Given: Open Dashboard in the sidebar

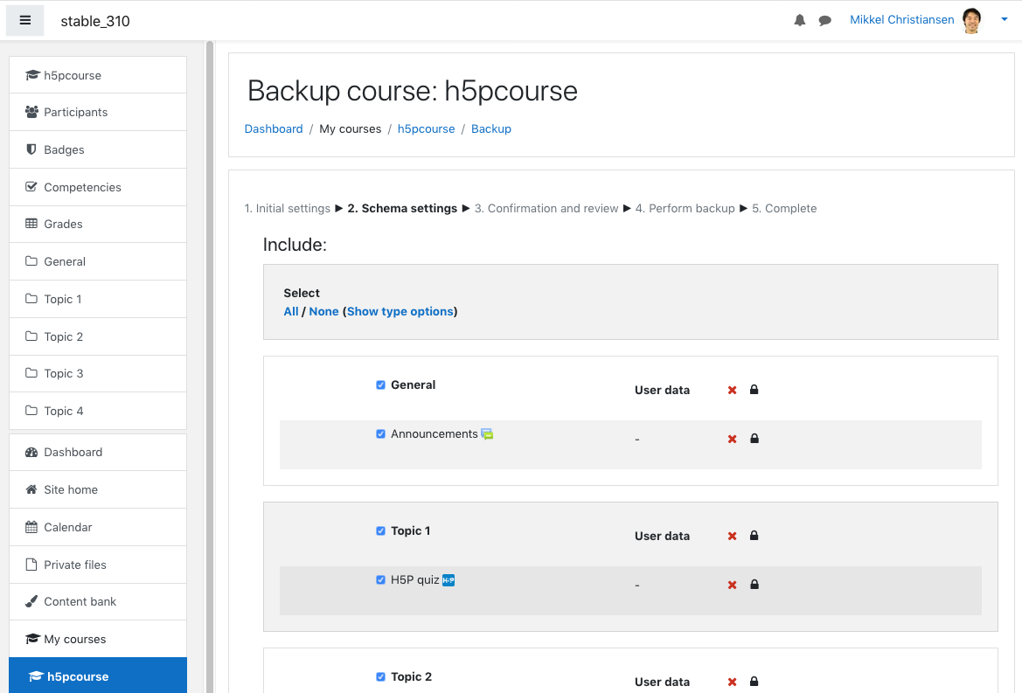Looking at the screenshot, I should (x=98, y=452).
